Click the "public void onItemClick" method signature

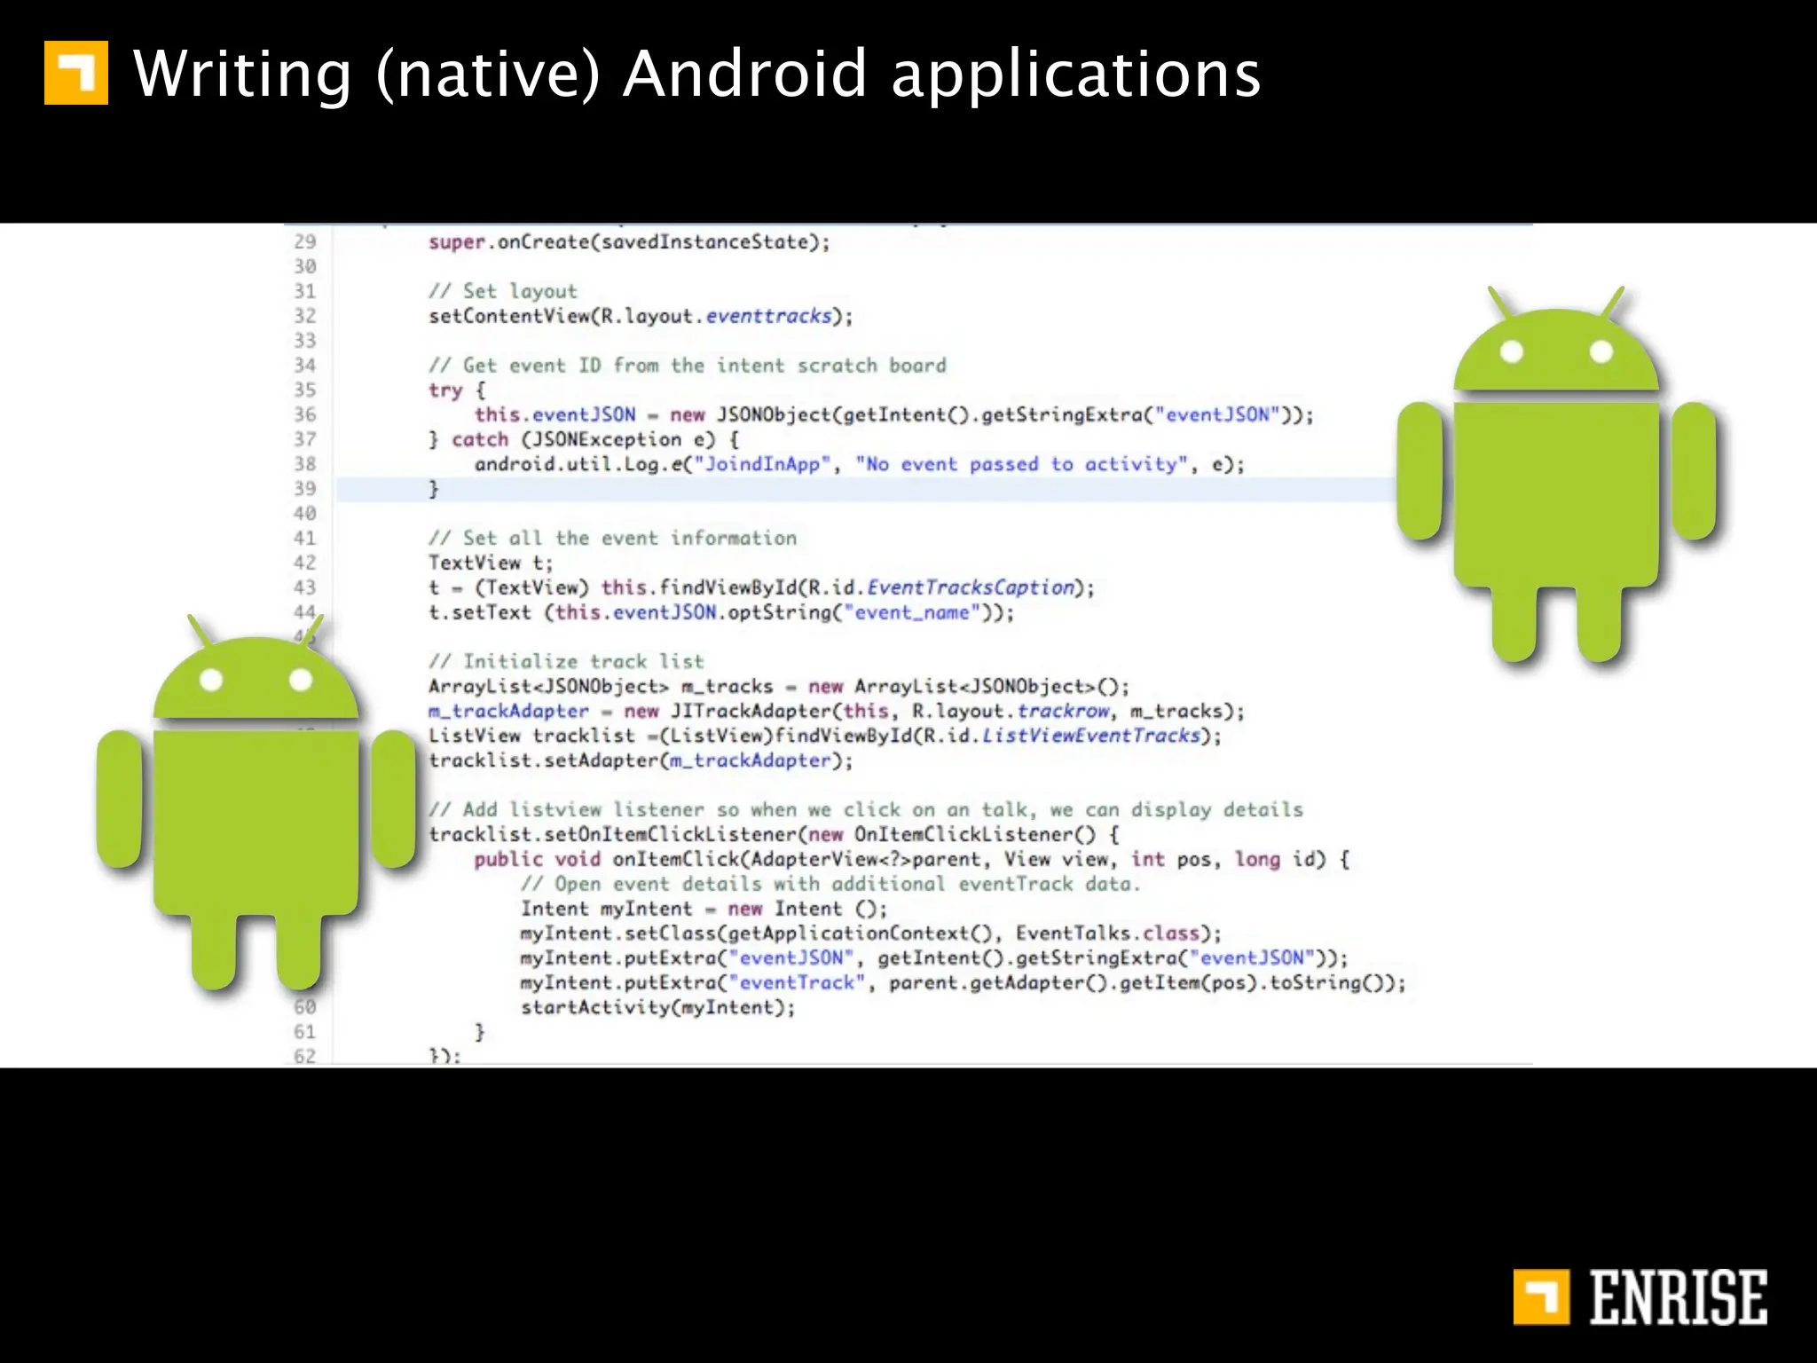click(x=912, y=859)
